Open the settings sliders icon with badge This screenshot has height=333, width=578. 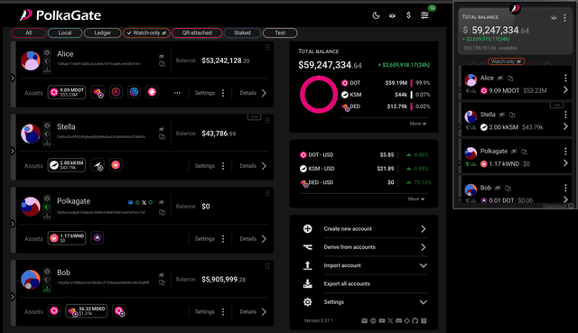click(x=424, y=15)
